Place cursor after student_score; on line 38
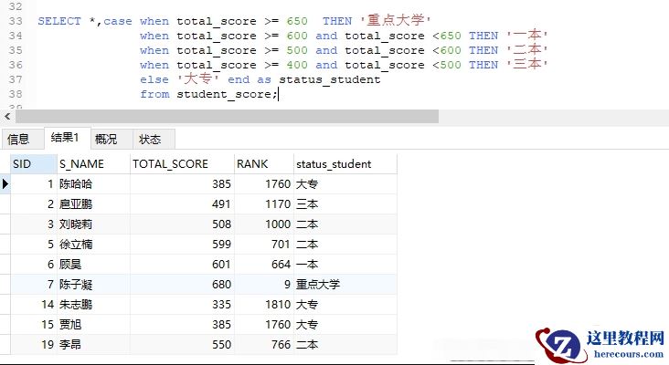 click(278, 94)
